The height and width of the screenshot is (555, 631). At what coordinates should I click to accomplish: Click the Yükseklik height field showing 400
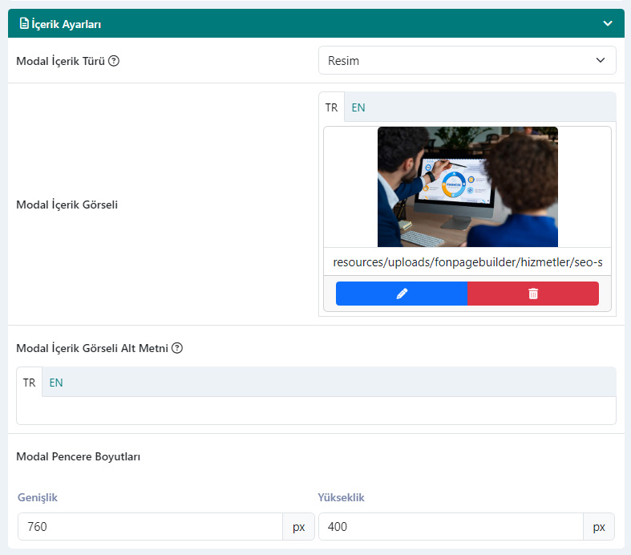(451, 526)
